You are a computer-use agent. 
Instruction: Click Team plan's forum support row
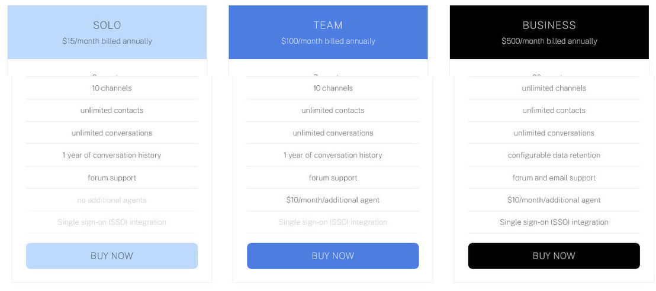pos(333,177)
